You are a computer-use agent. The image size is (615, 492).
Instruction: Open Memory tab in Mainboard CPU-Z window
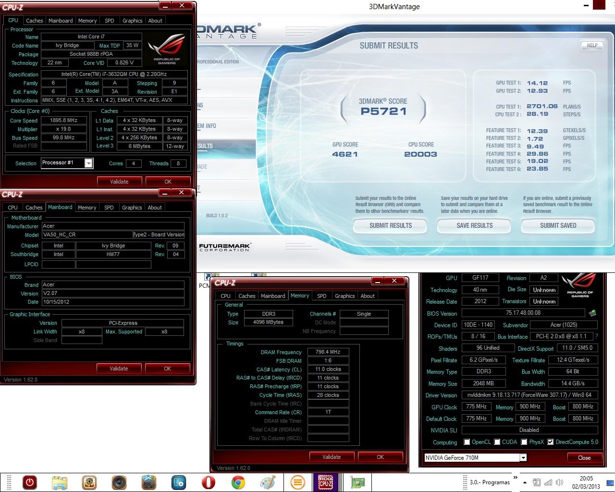point(87,208)
